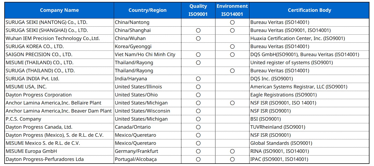
Task: Click ISO14001 circle for Anchor Lamina Bellaire Plant
Action: tap(232, 103)
